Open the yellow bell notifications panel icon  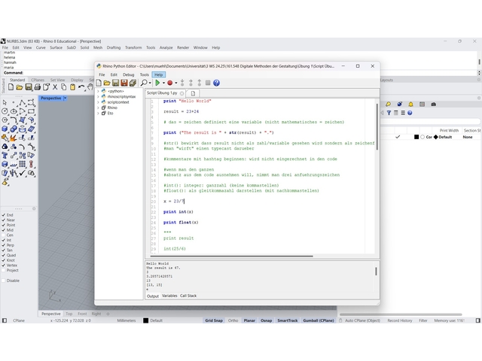coord(410,105)
